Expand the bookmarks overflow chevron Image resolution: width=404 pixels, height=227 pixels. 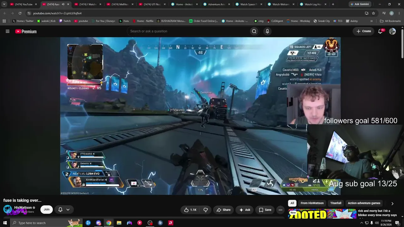(x=371, y=21)
